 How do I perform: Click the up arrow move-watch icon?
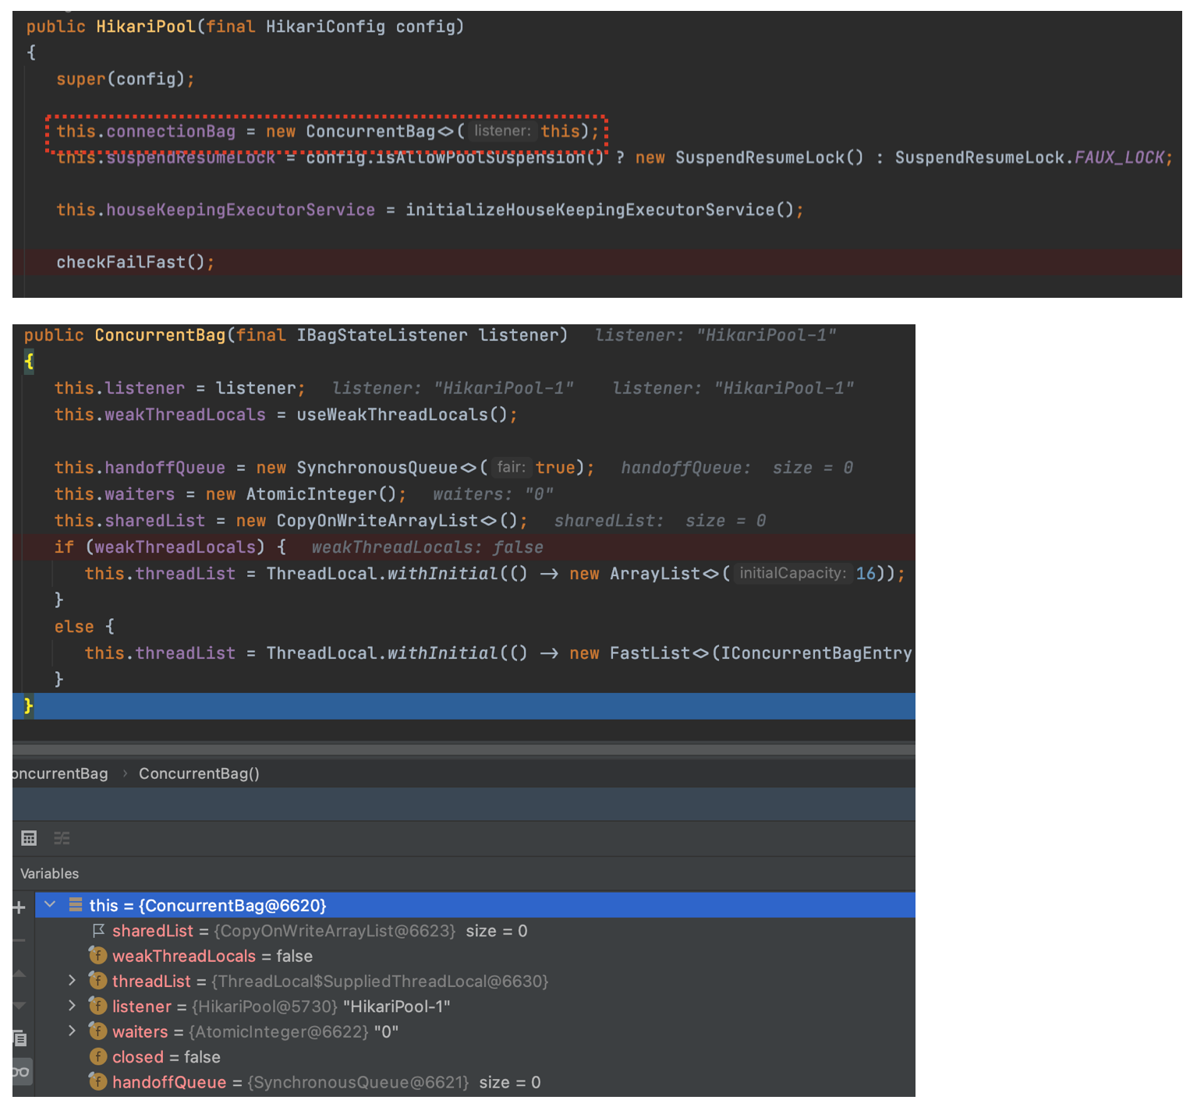(19, 973)
